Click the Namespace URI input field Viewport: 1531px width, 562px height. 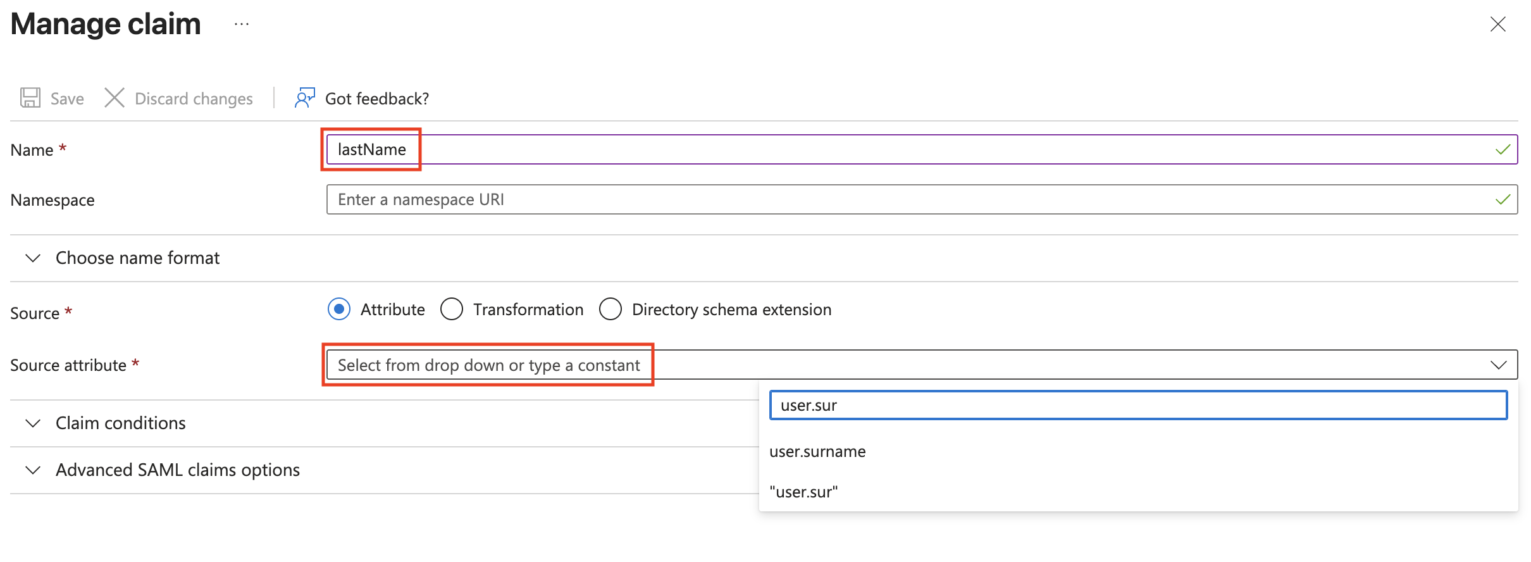(x=886, y=200)
